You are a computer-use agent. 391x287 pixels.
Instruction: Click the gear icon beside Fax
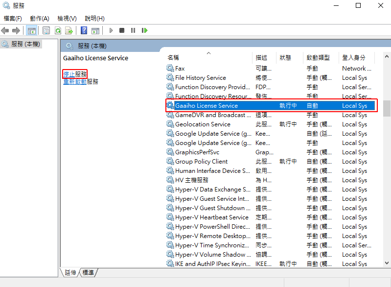point(170,68)
